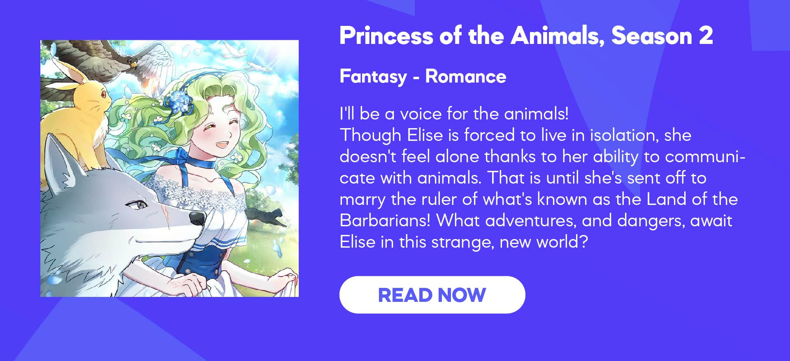The image size is (790, 361).
Task: Select the Fantasy genre label
Action: coord(373,76)
